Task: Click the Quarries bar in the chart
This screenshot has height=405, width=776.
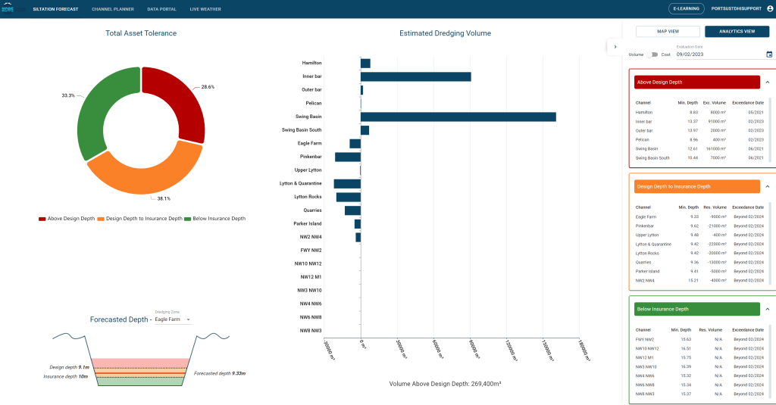Action: pos(353,210)
